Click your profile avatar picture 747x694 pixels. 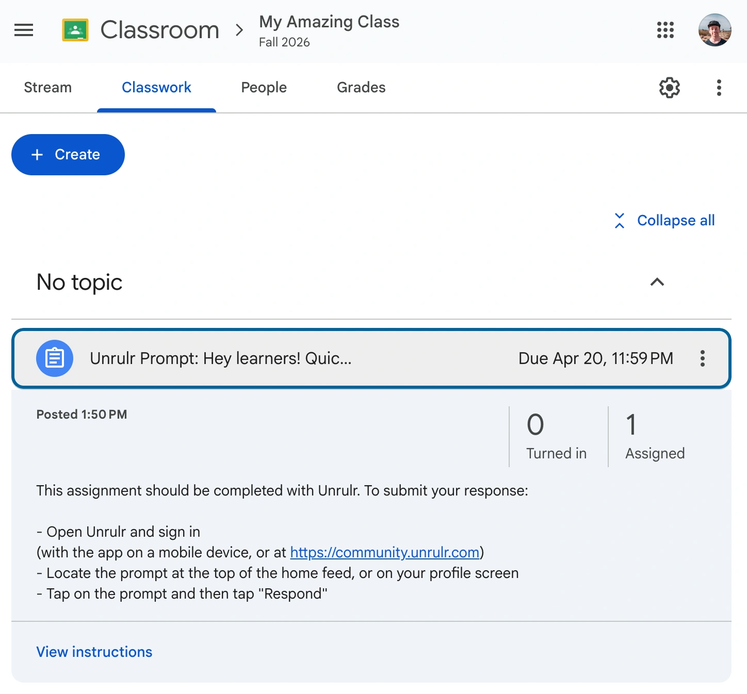[714, 30]
